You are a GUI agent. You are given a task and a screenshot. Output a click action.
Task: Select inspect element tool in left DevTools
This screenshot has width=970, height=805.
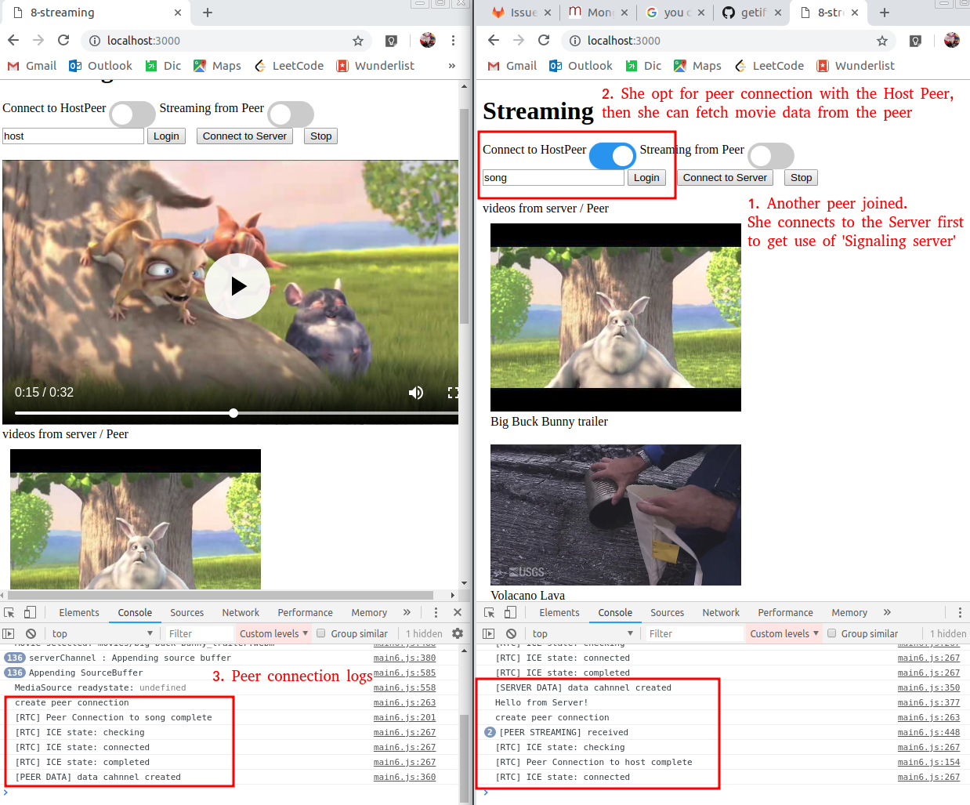pyautogui.click(x=9, y=612)
